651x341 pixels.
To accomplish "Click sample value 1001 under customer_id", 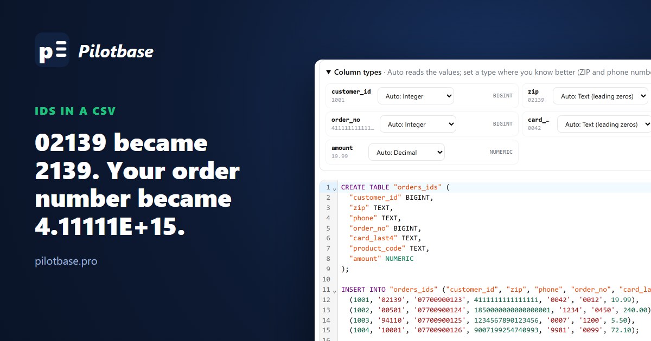I will [338, 100].
